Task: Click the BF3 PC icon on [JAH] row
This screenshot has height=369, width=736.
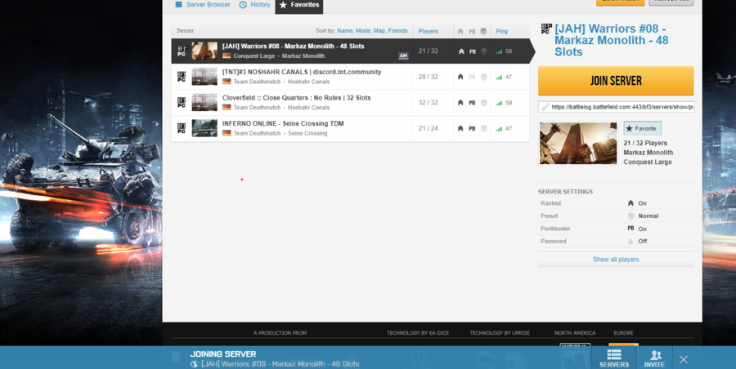Action: pyautogui.click(x=182, y=51)
